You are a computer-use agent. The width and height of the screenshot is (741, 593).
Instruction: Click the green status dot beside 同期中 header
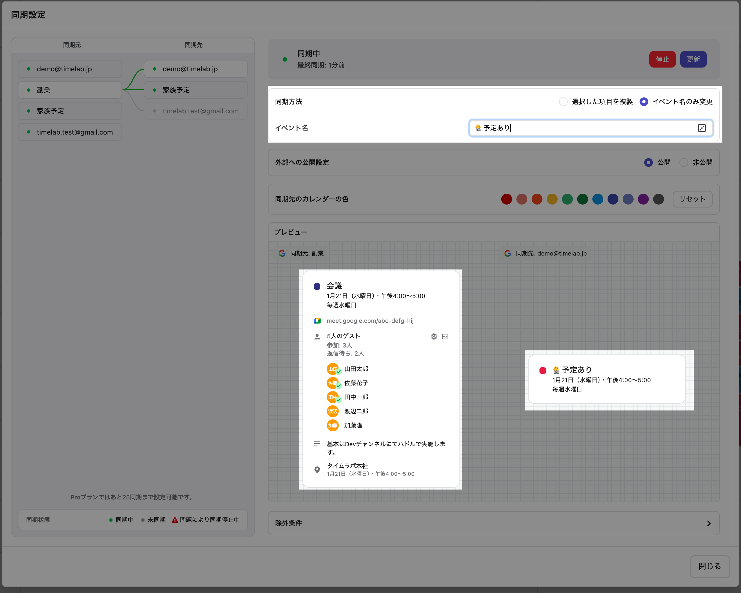tap(285, 59)
